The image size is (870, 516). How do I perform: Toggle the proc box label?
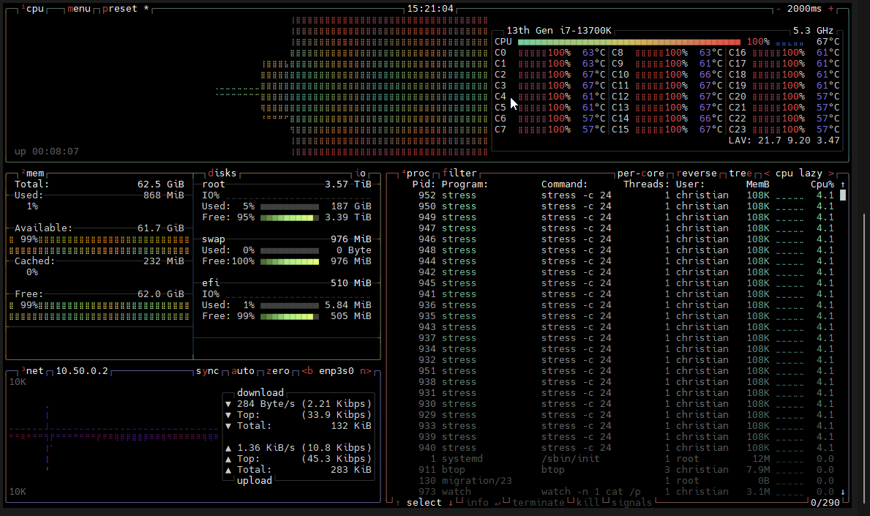click(x=416, y=173)
